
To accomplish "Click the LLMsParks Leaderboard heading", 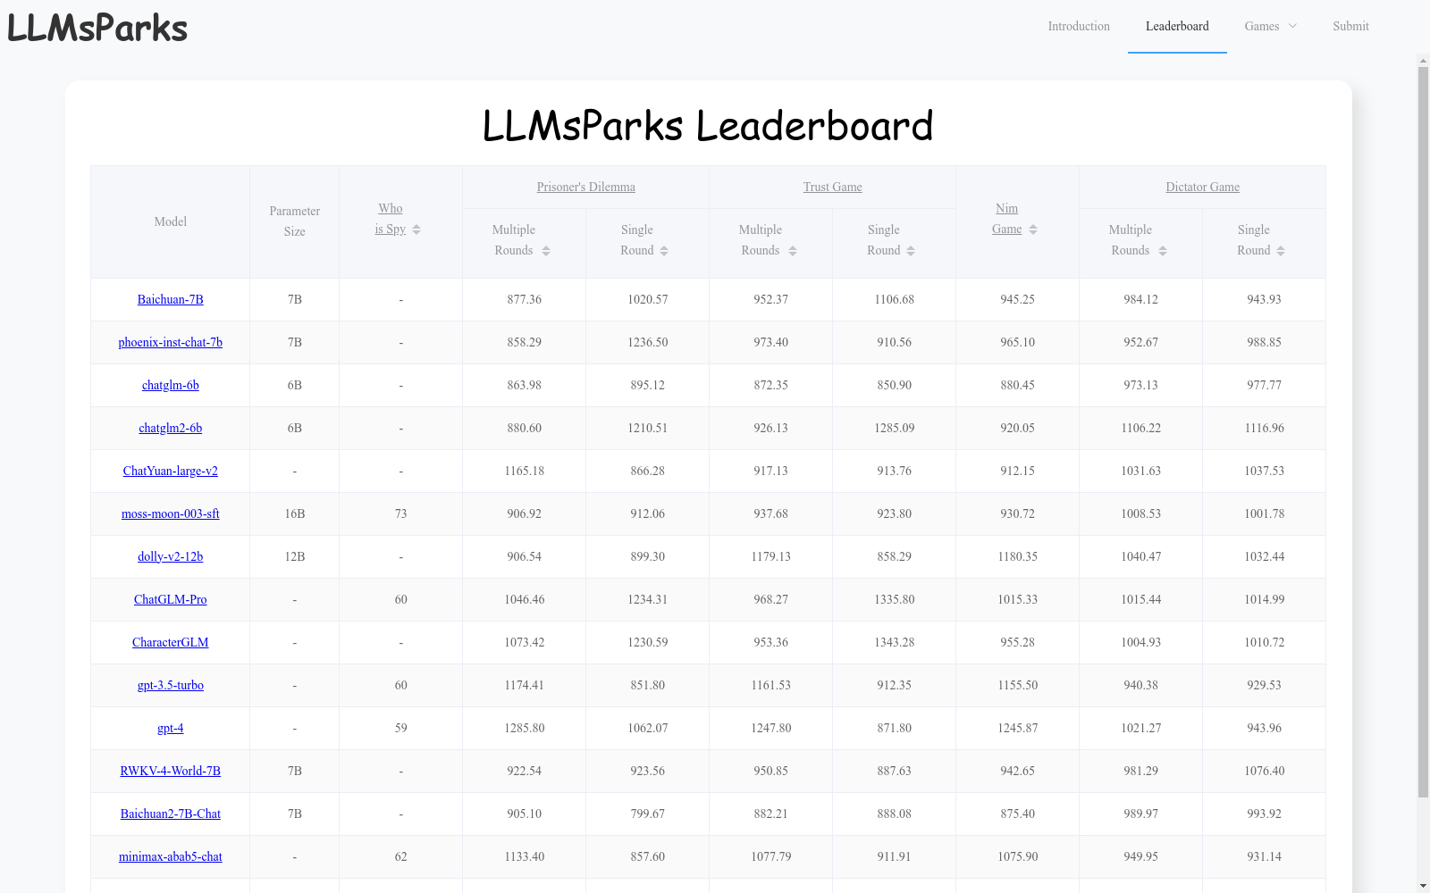I will [x=708, y=125].
